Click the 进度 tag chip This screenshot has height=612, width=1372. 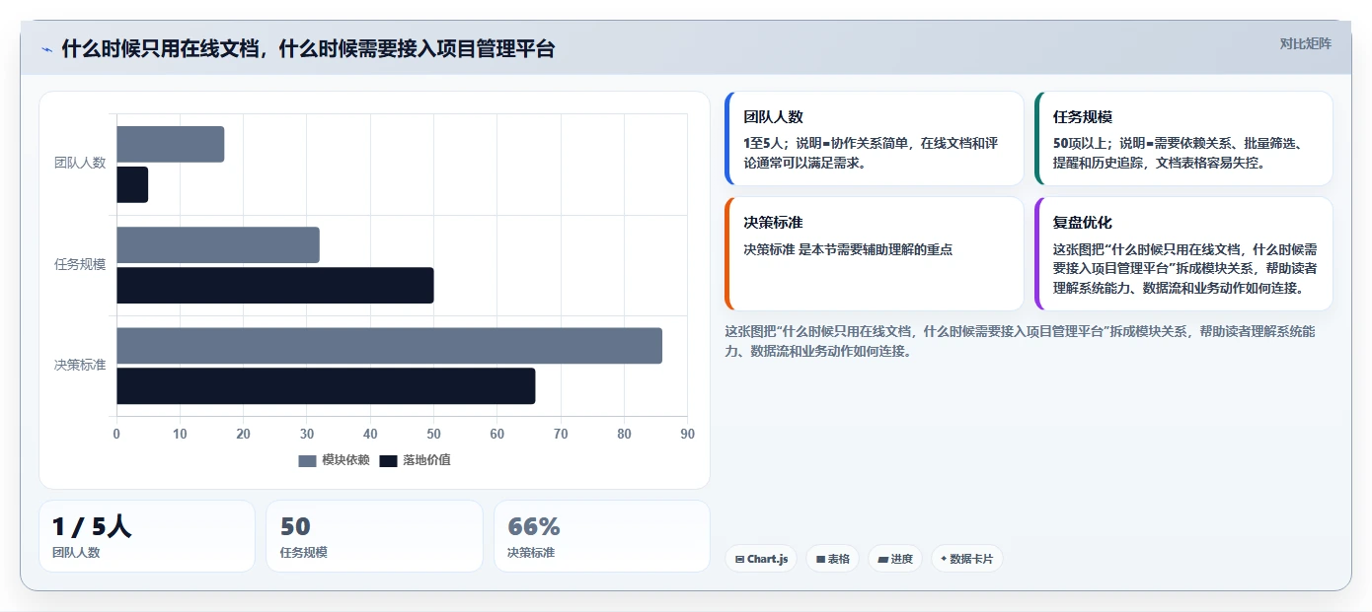(895, 559)
